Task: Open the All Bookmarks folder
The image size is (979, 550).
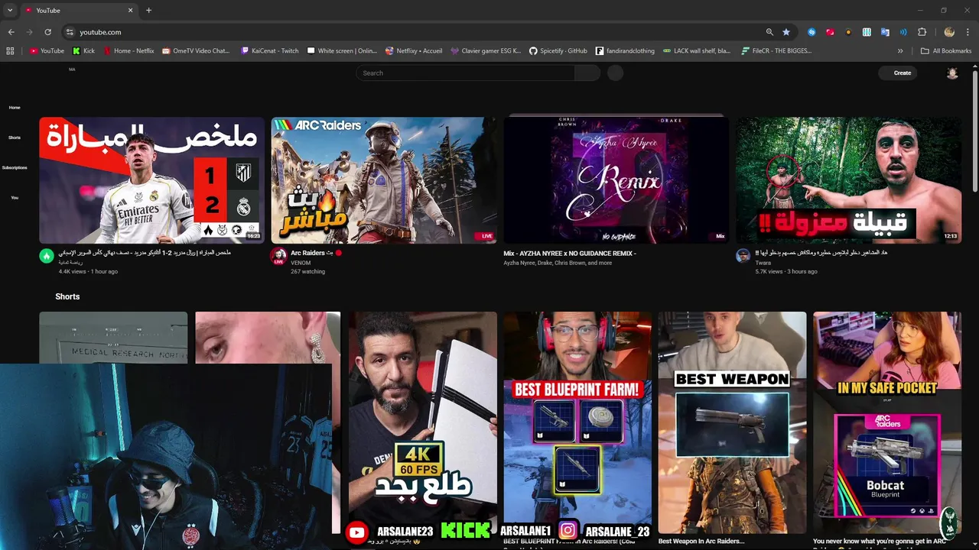Action: [946, 51]
